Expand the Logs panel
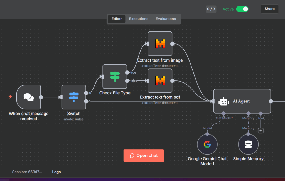This screenshot has width=285, height=181. [56, 172]
